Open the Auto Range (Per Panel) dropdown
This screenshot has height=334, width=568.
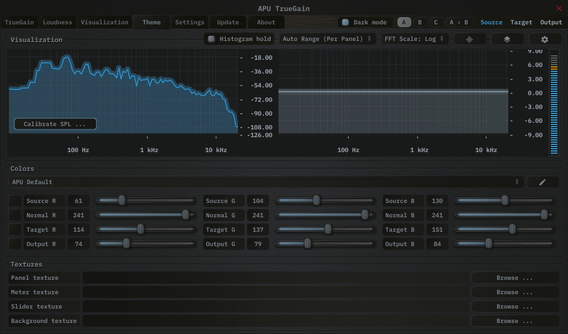pos(327,39)
